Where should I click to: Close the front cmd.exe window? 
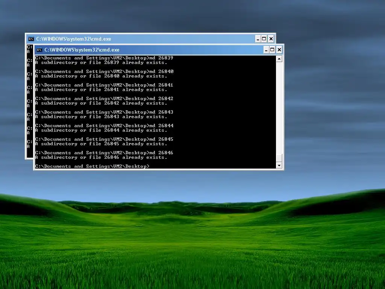tap(279, 50)
